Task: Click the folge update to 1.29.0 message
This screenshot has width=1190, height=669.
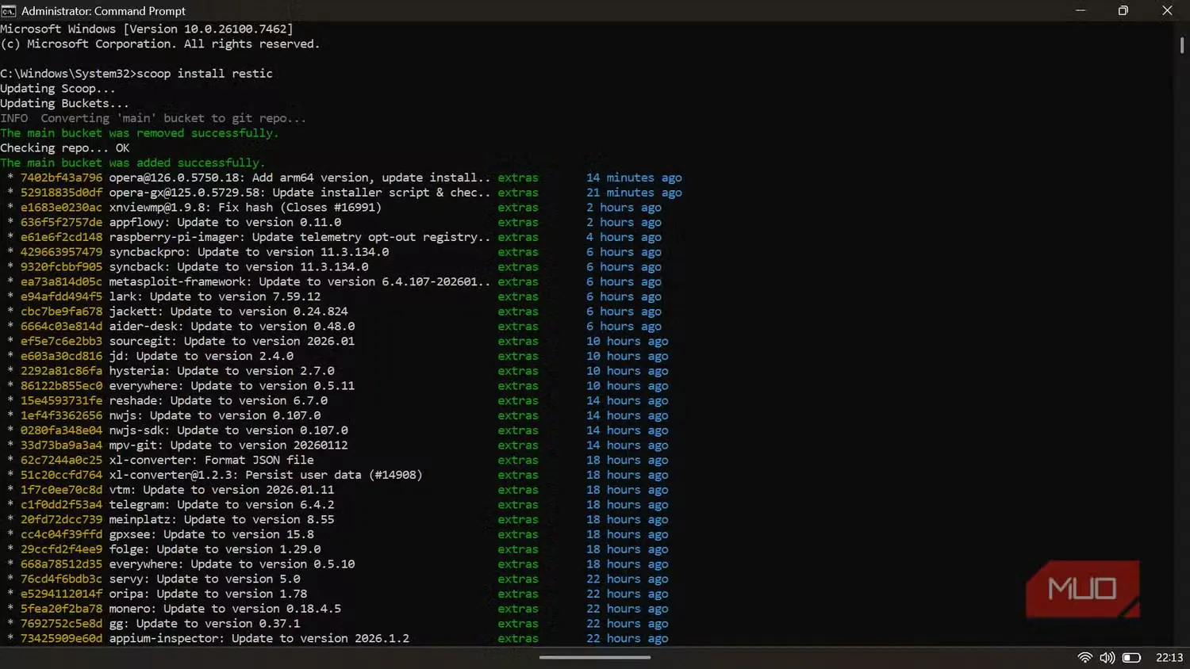Action: pyautogui.click(x=215, y=549)
